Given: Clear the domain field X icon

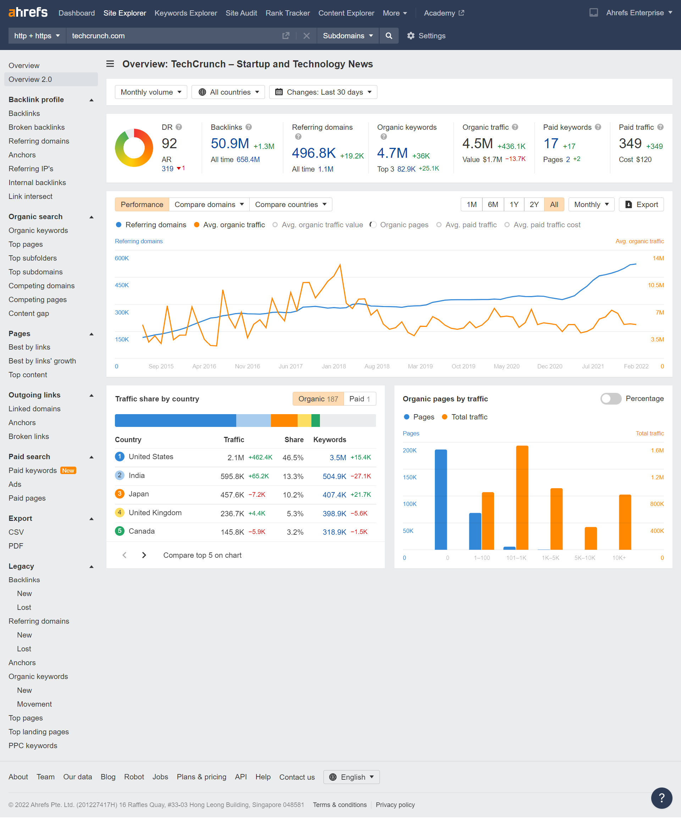Looking at the screenshot, I should [306, 36].
